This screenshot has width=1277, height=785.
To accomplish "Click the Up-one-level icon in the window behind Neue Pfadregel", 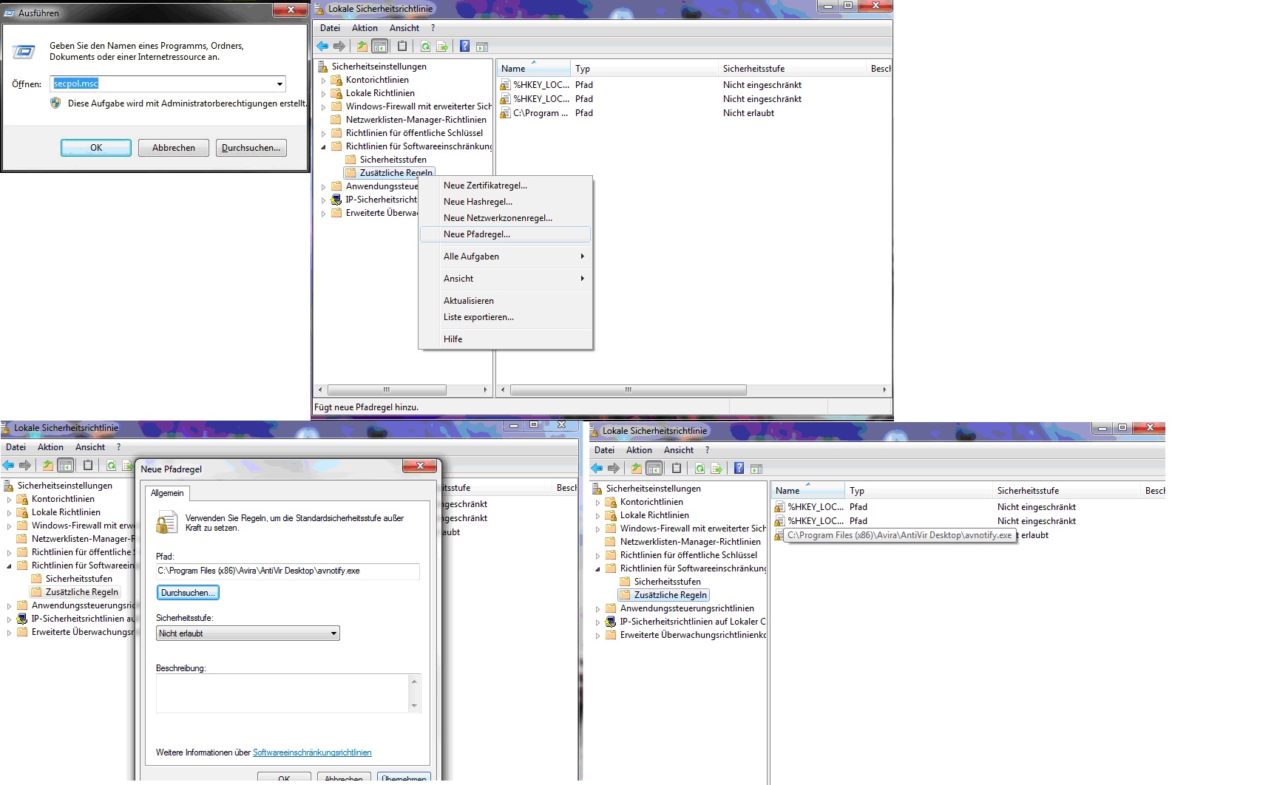I will pyautogui.click(x=47, y=466).
